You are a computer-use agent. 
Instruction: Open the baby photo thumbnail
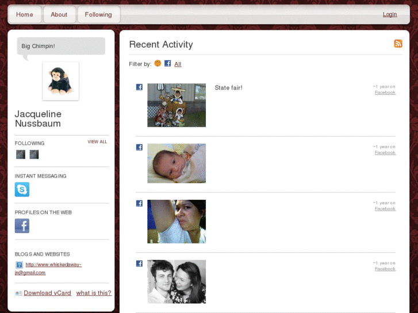(177, 163)
